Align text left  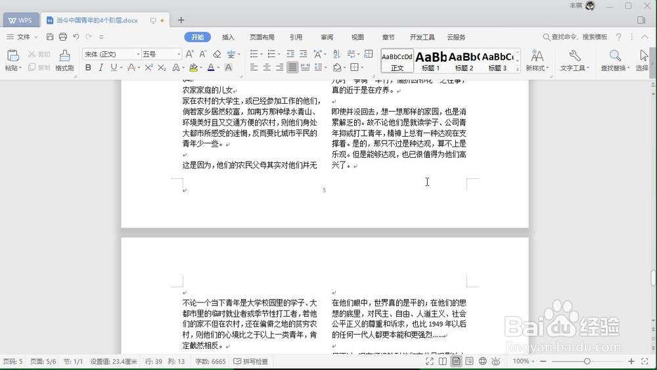[x=254, y=68]
